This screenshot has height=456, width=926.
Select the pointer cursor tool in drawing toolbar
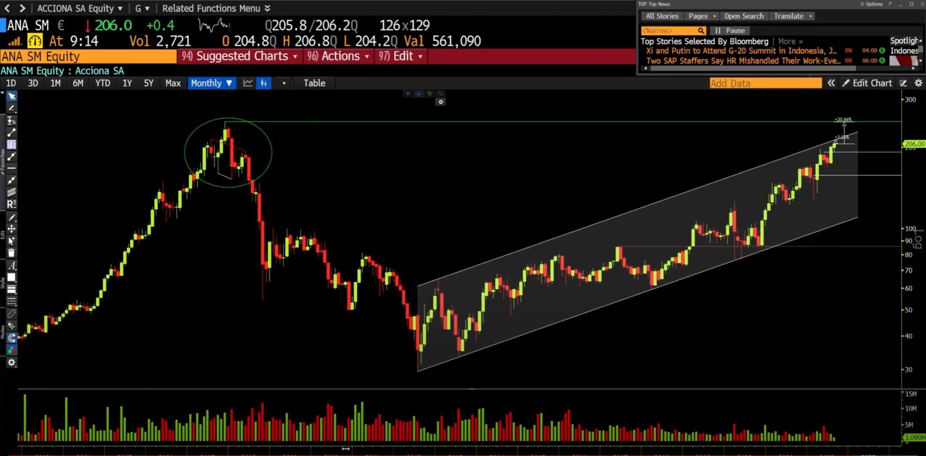coord(12,96)
